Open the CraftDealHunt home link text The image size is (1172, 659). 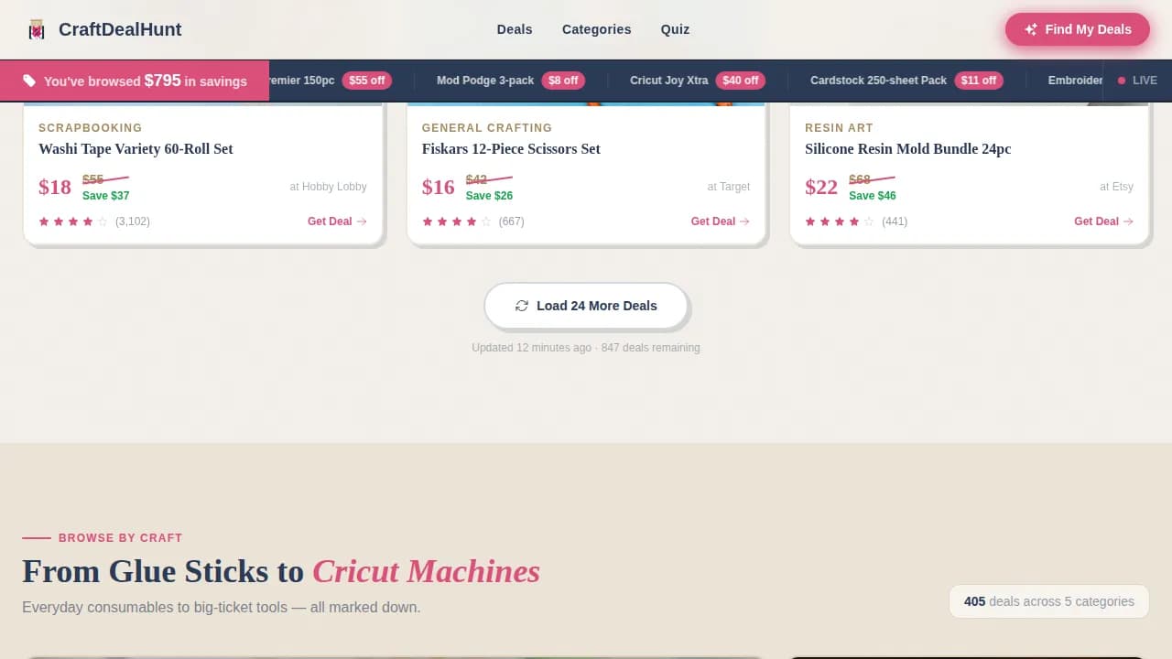click(x=120, y=29)
